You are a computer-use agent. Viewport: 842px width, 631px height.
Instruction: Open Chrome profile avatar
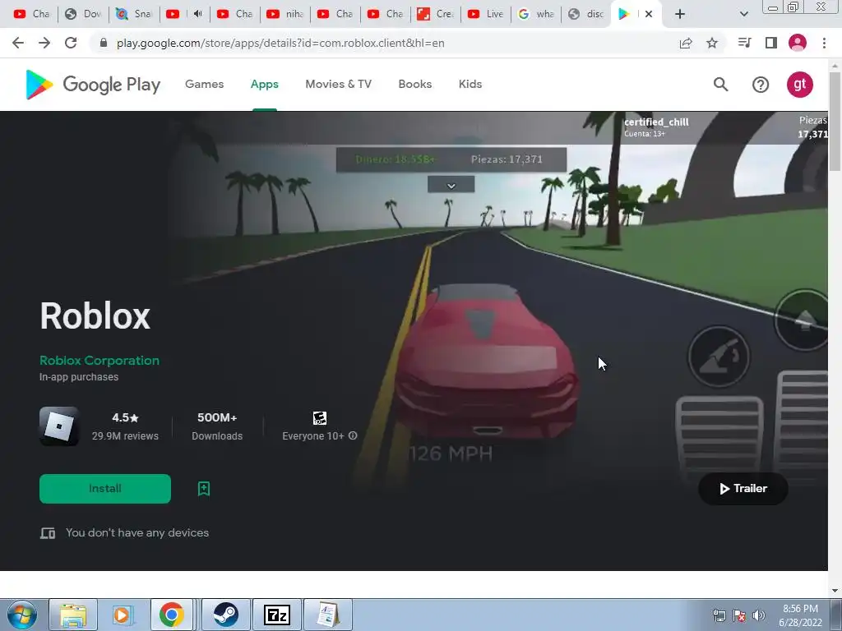pos(798,43)
